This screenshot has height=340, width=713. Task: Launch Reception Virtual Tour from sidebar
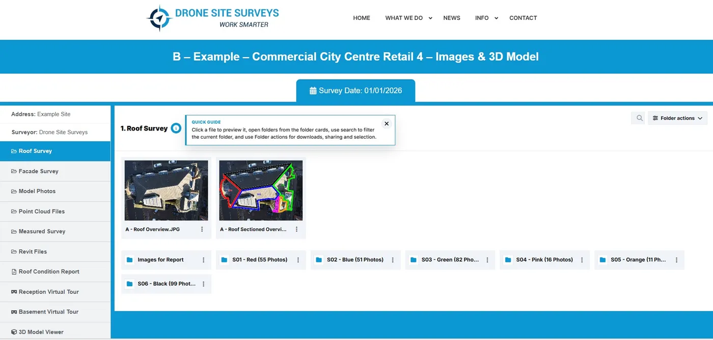coord(55,292)
